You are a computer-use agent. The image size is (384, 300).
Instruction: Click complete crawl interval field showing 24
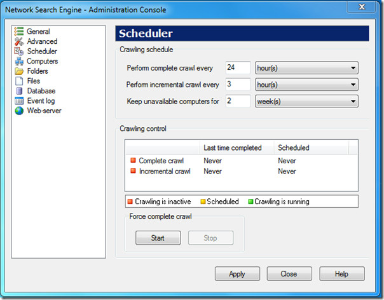pyautogui.click(x=238, y=67)
